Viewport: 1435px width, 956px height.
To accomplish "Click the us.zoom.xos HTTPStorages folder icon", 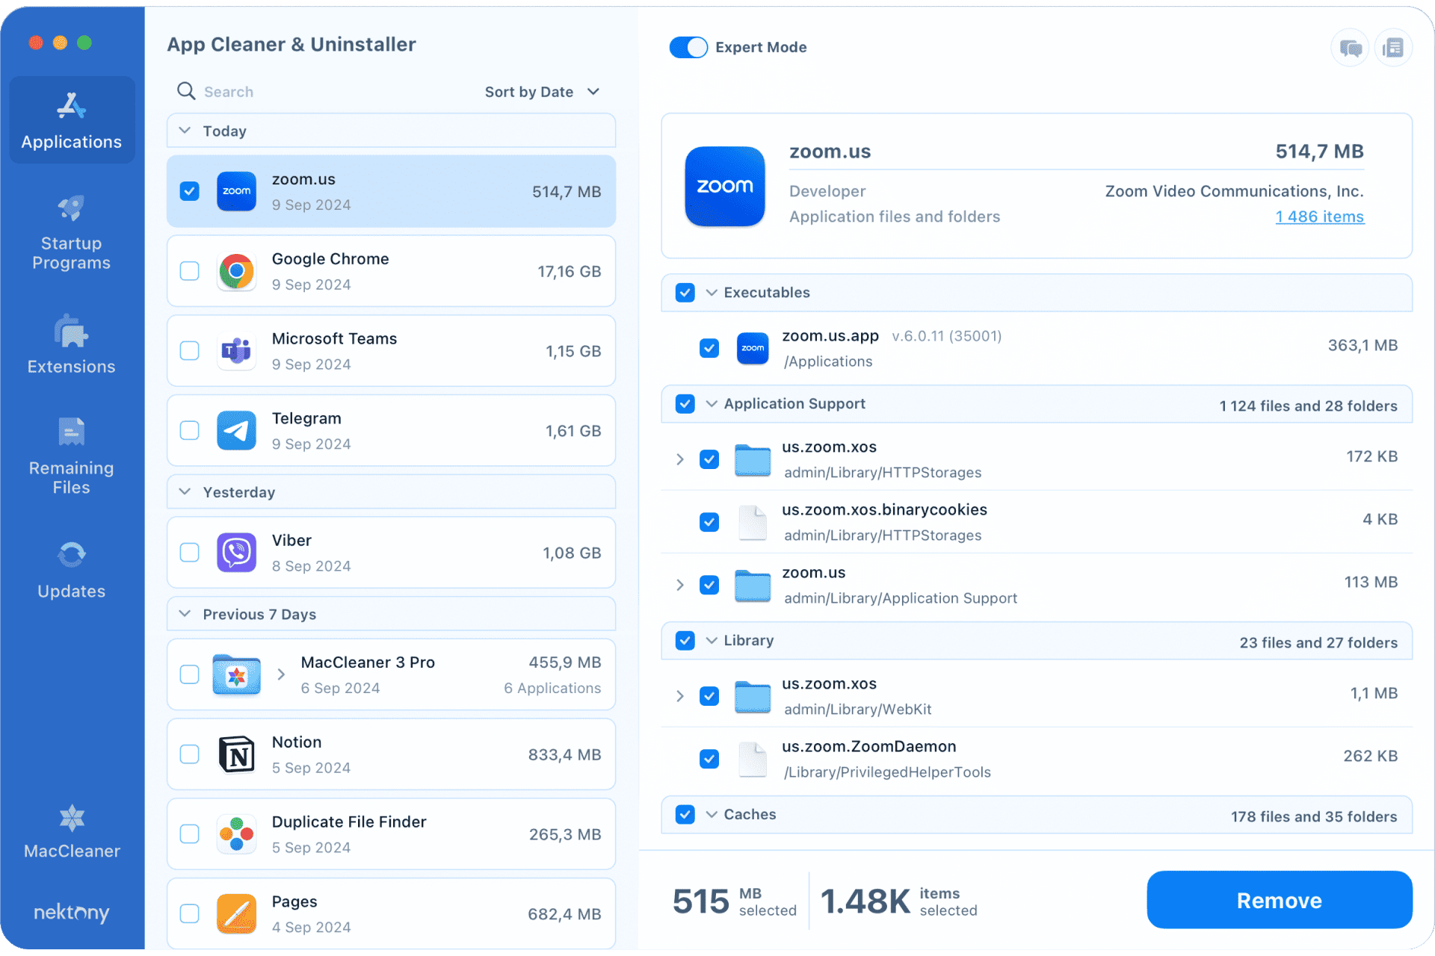I will pyautogui.click(x=753, y=459).
